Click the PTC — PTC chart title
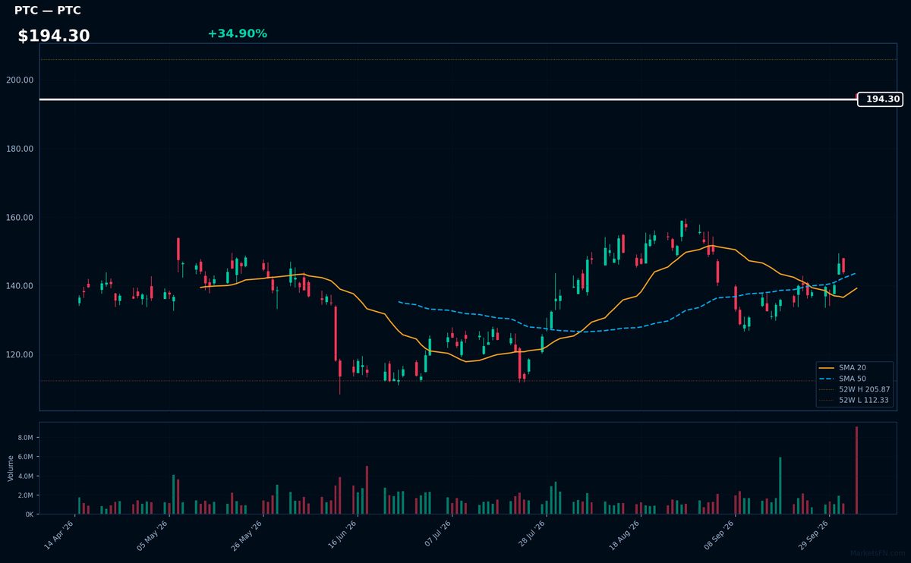Image resolution: width=911 pixels, height=563 pixels. click(47, 11)
